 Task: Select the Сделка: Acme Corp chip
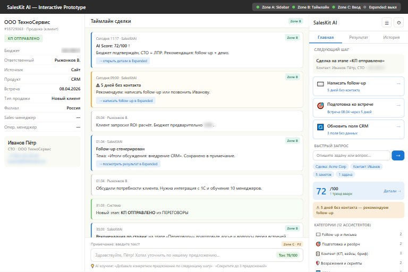(x=331, y=167)
